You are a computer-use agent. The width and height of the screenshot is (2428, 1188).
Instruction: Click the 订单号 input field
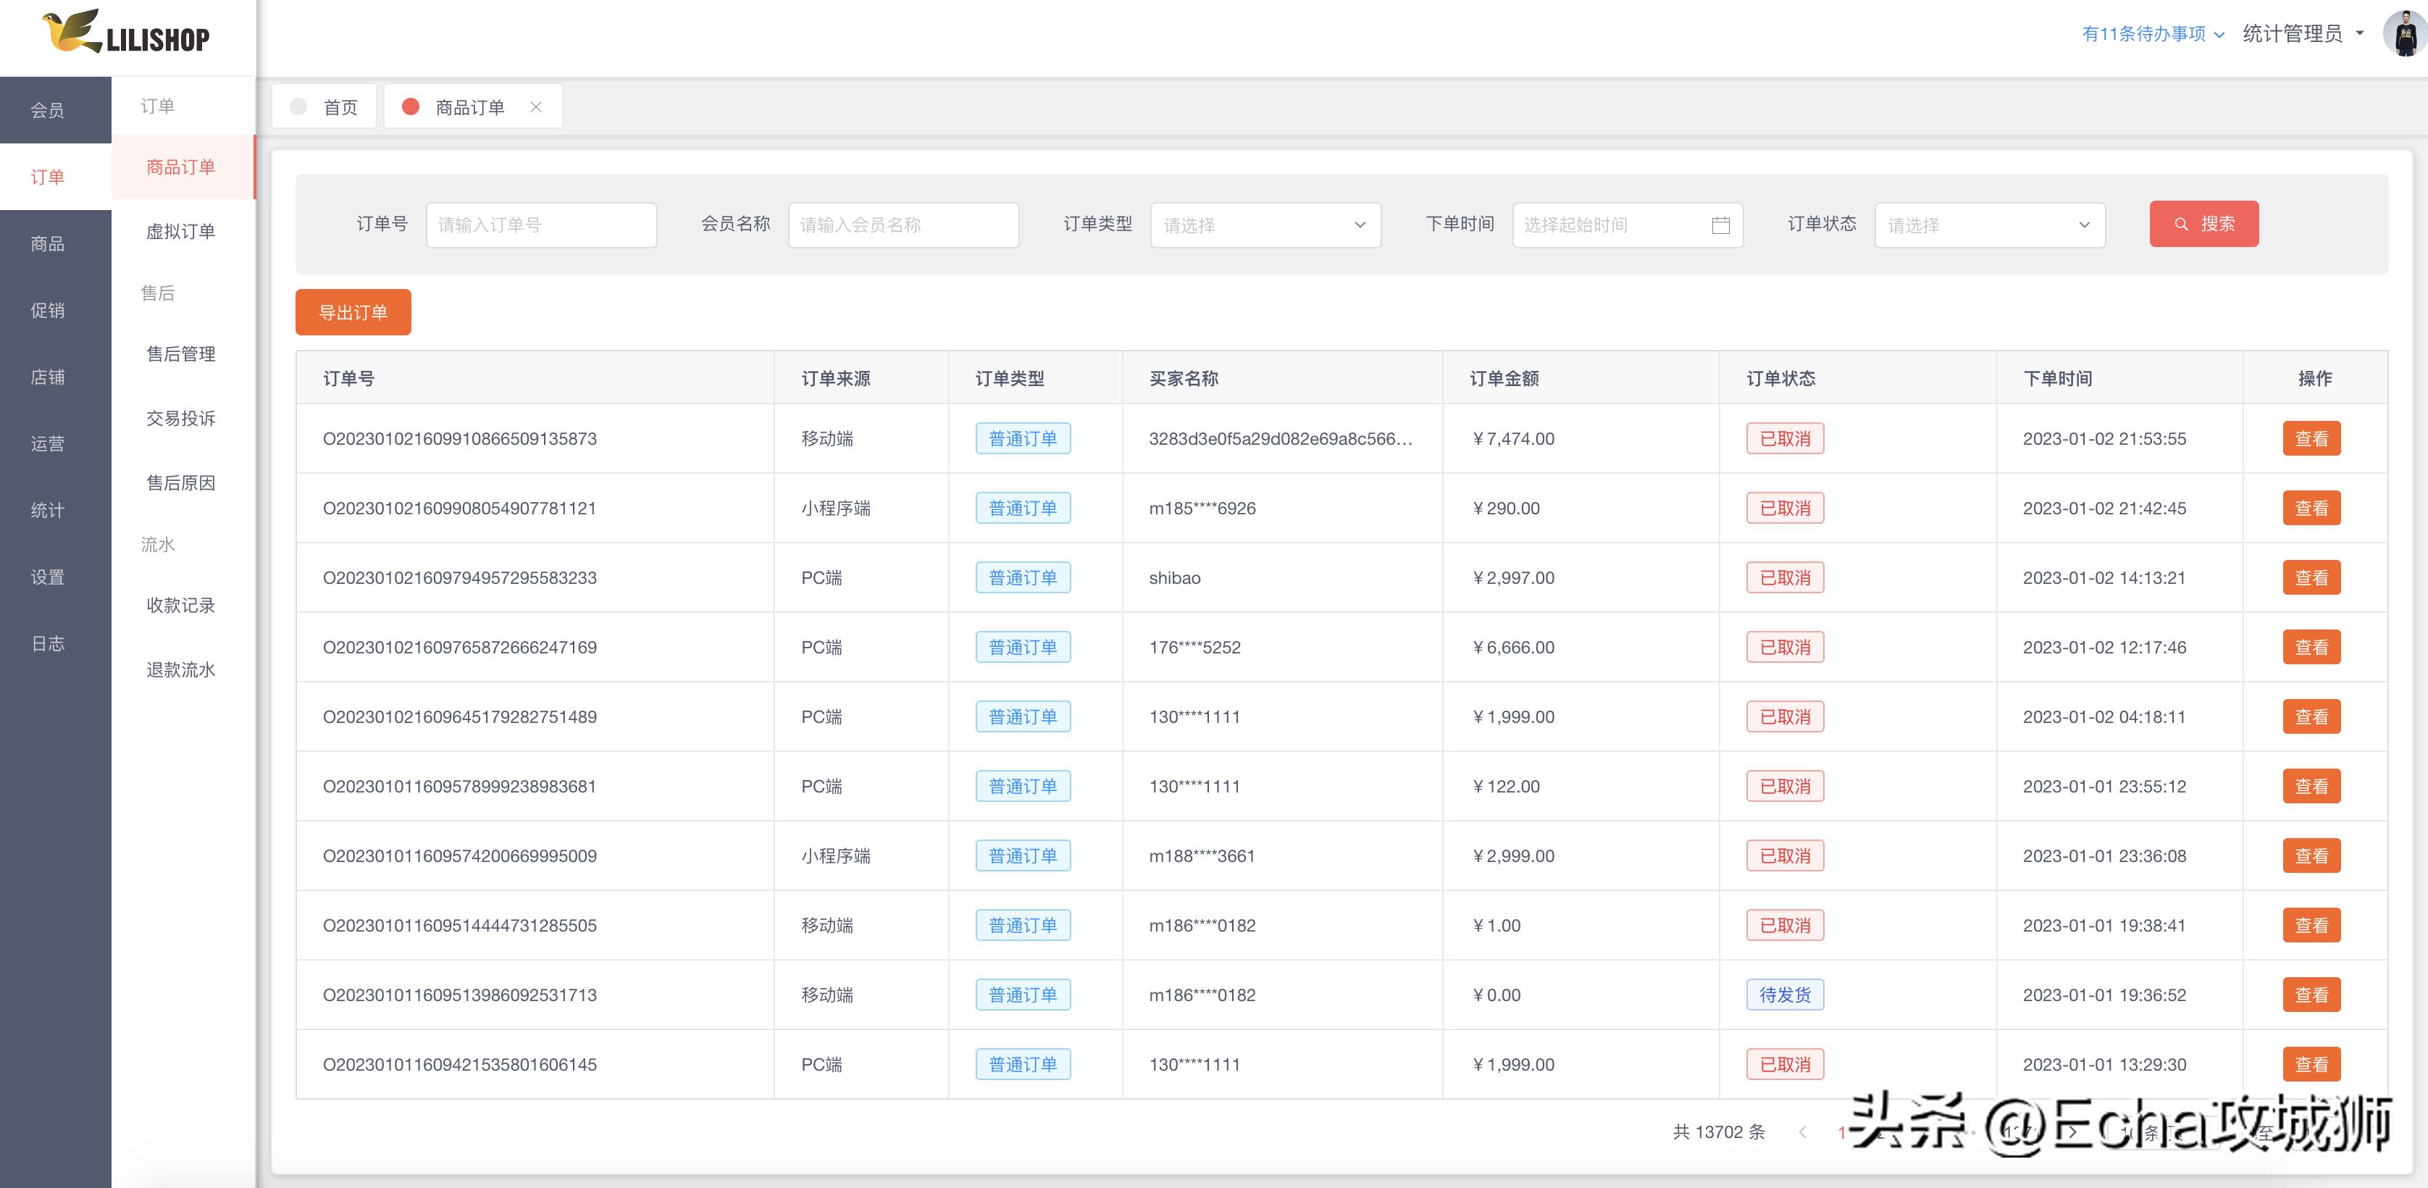coord(541,225)
